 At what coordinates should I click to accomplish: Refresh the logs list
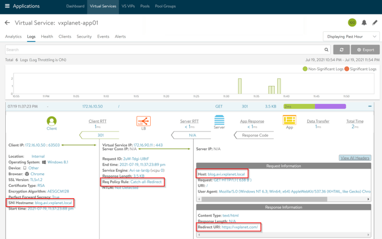coord(342,50)
